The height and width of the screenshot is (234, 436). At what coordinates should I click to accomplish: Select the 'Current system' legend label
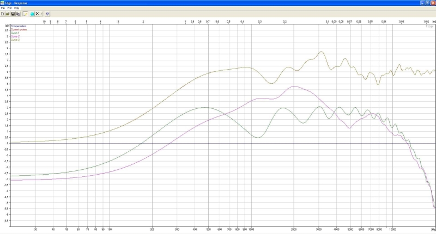point(19,29)
